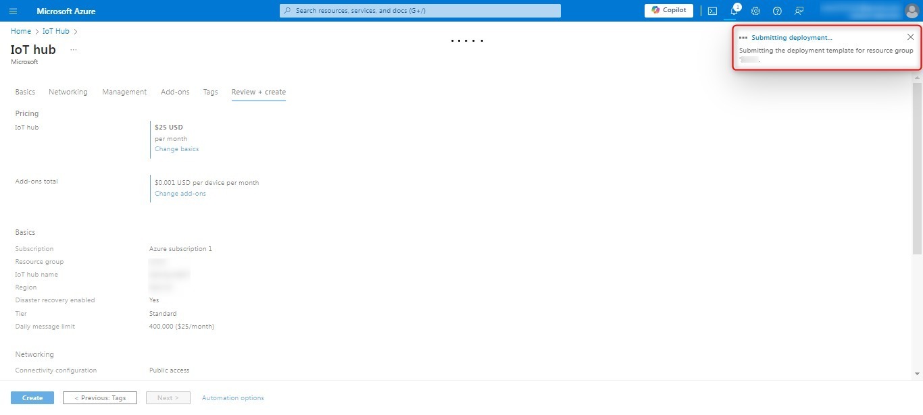The width and height of the screenshot is (923, 415).
Task: Close the Submitting deployment notification
Action: pos(910,37)
